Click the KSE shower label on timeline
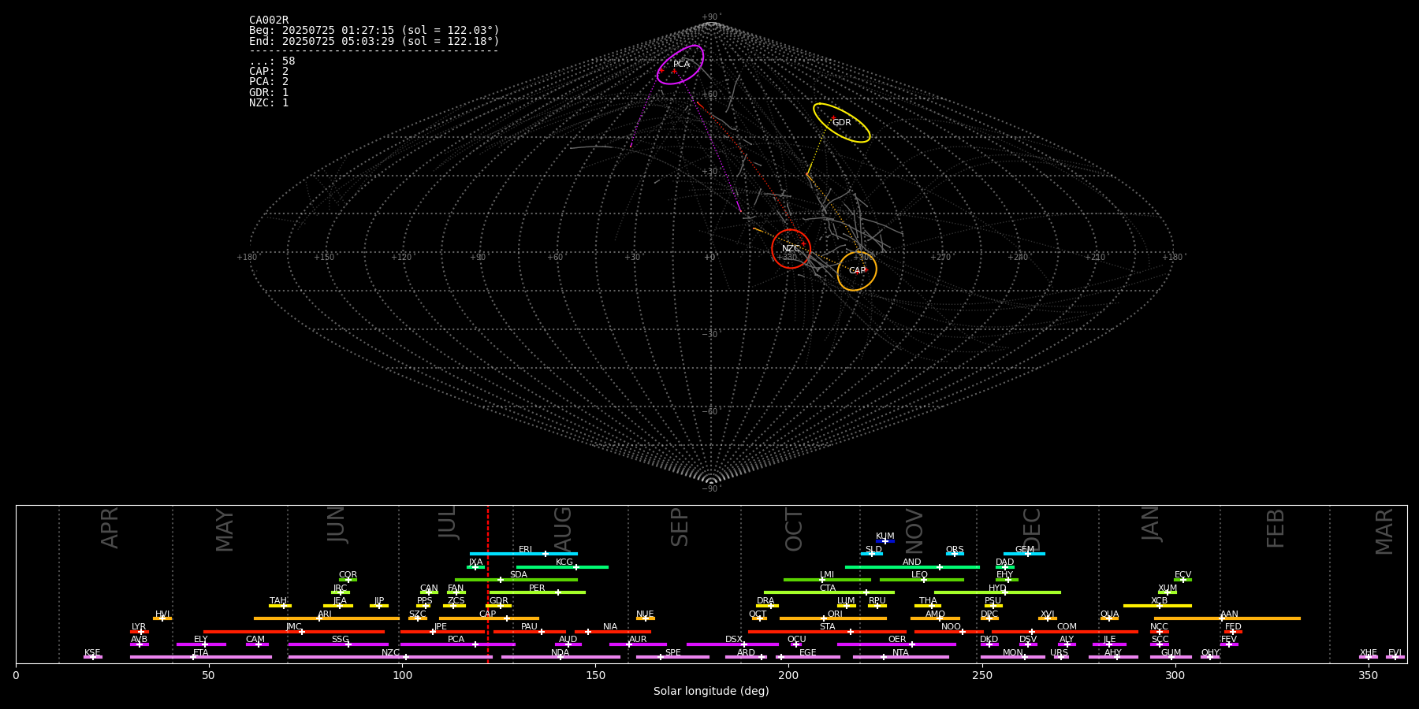Screen dimensions: 1419x709 click(x=92, y=653)
